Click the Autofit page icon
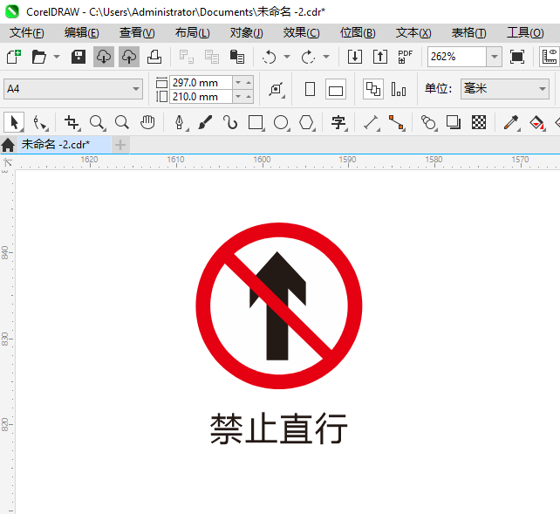This screenshot has width=560, height=514. pos(277,89)
